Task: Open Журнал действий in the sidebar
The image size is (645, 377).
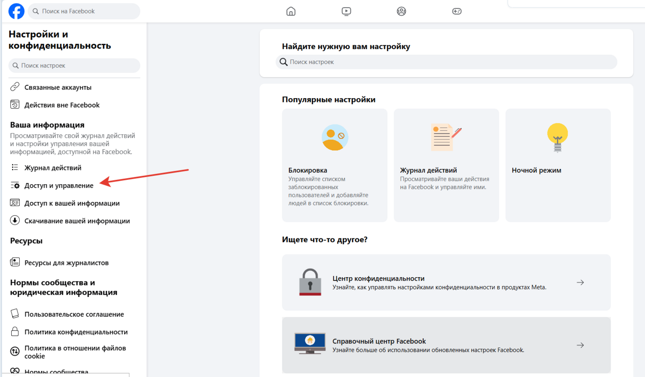Action: tap(53, 168)
